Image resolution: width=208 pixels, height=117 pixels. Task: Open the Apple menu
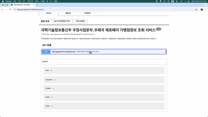pos(3,1)
